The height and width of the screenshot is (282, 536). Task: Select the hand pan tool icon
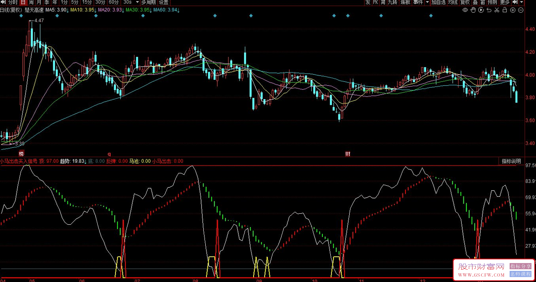(473, 10)
